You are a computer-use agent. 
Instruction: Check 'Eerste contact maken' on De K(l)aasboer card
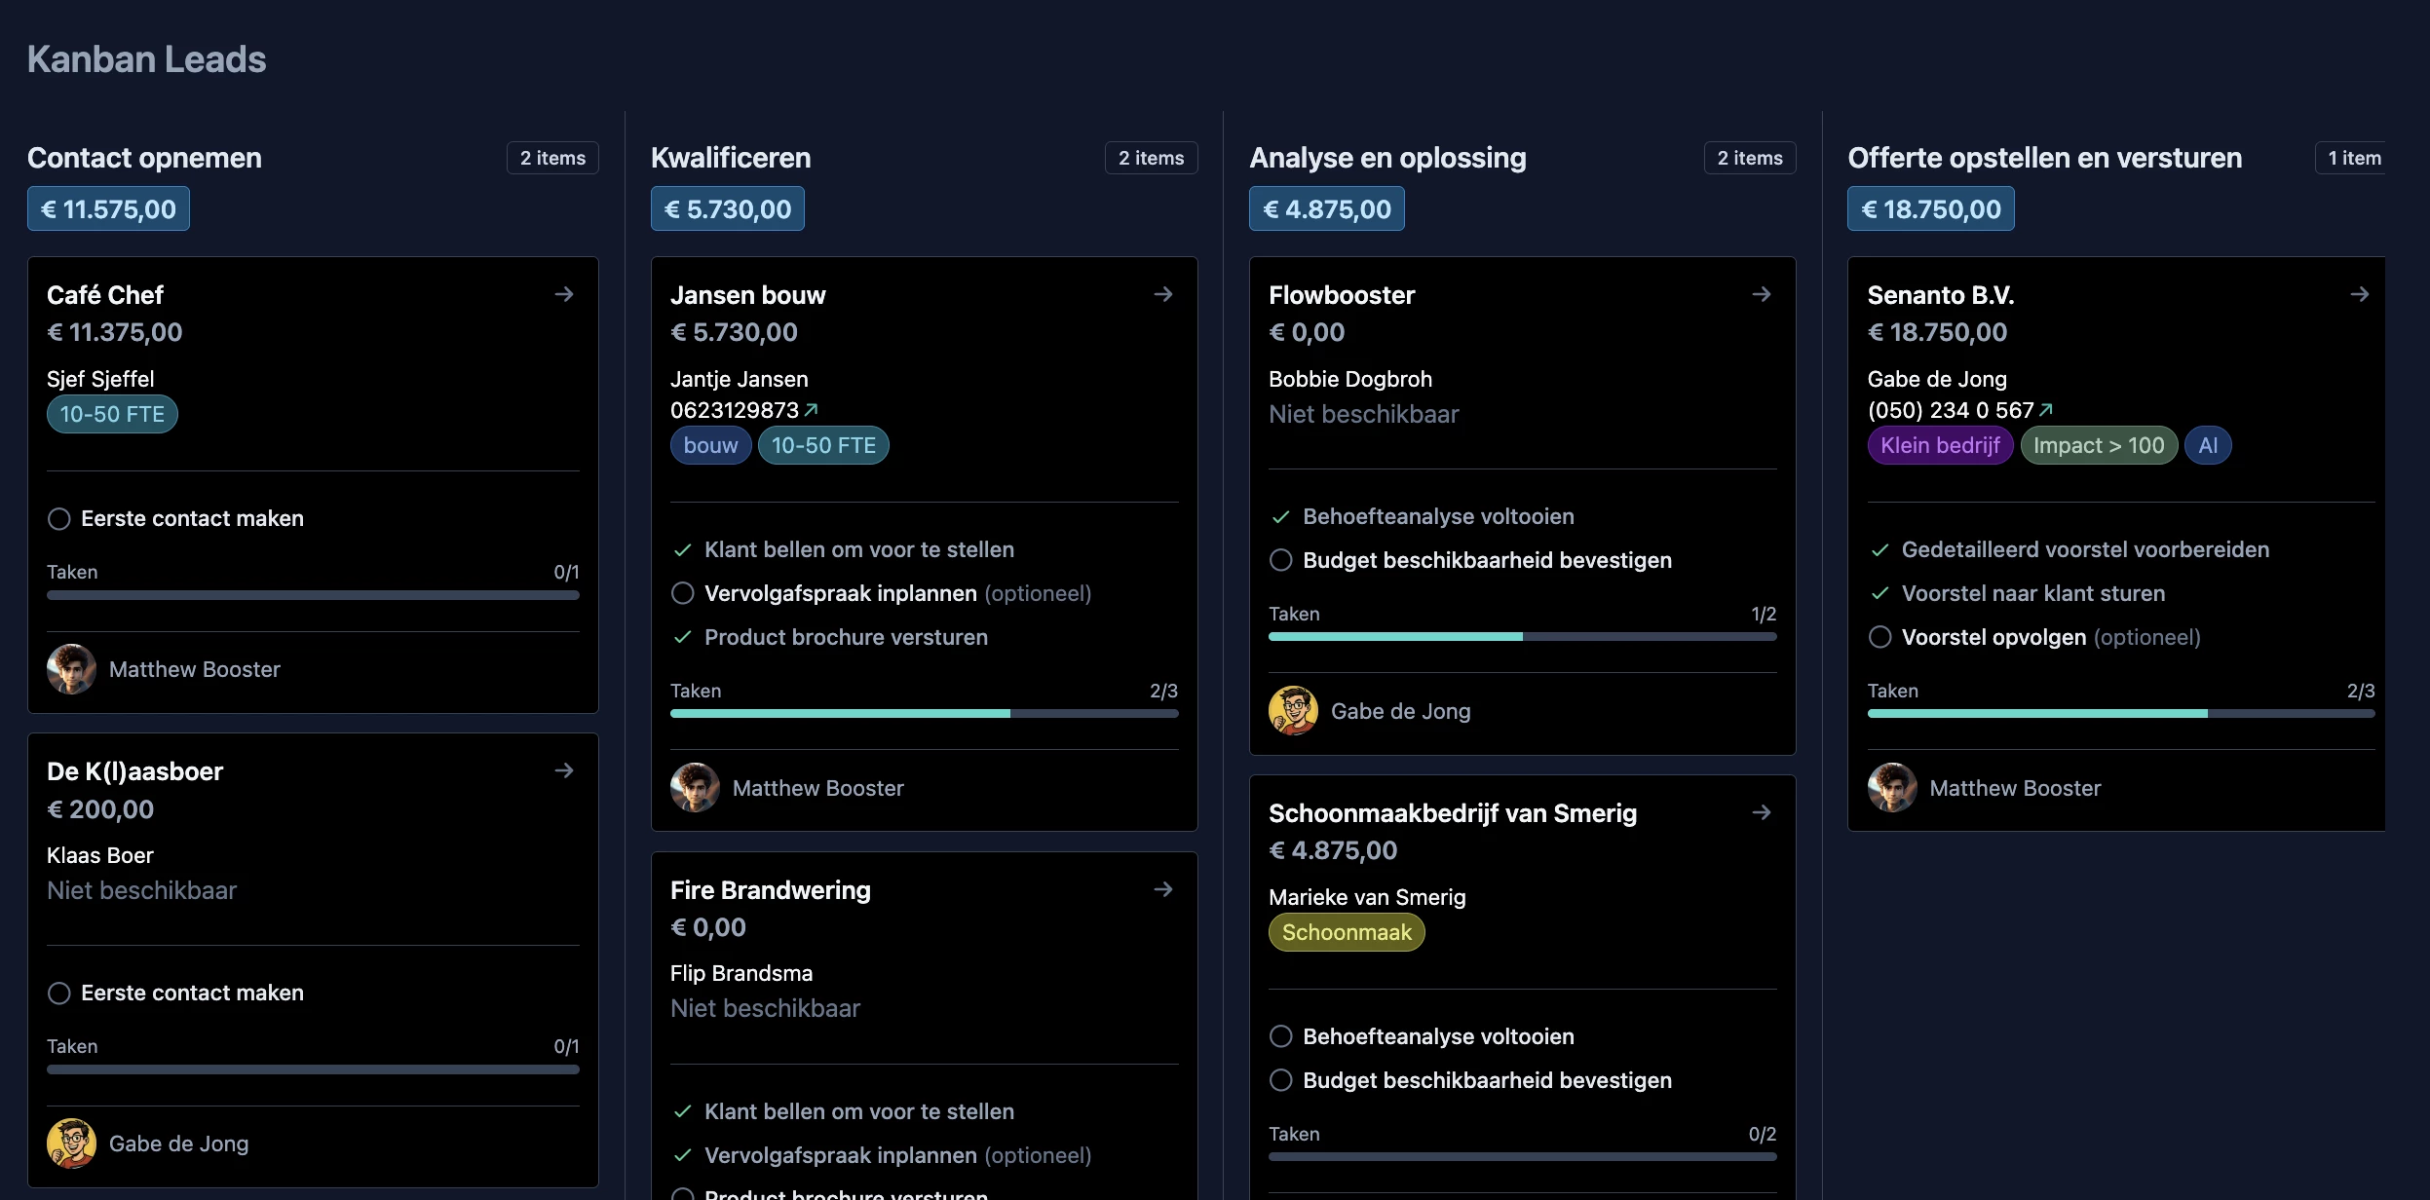point(59,994)
